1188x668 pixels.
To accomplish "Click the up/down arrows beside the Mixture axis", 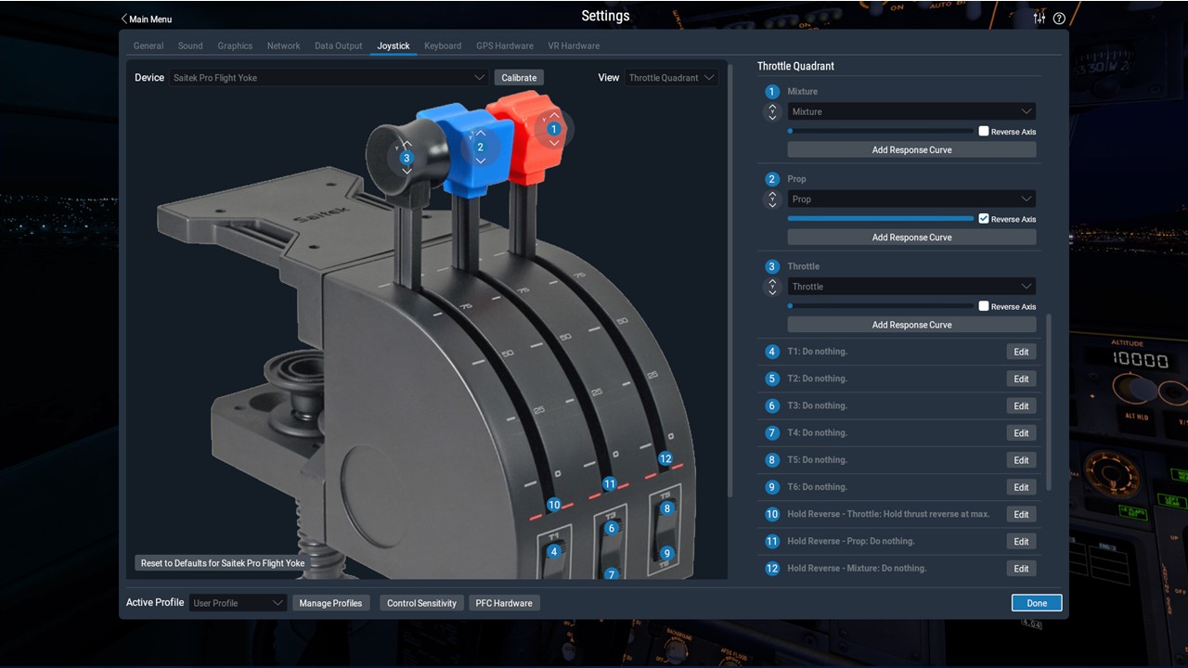I will 772,112.
